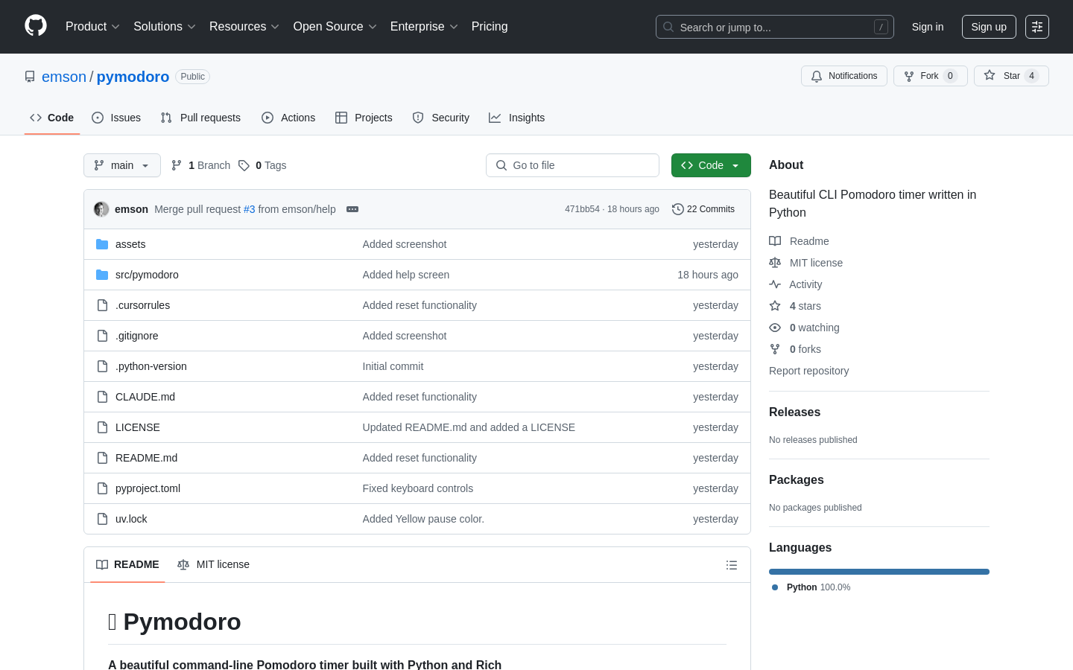1073x670 pixels.
Task: Switch to the Actions tab
Action: pos(288,118)
